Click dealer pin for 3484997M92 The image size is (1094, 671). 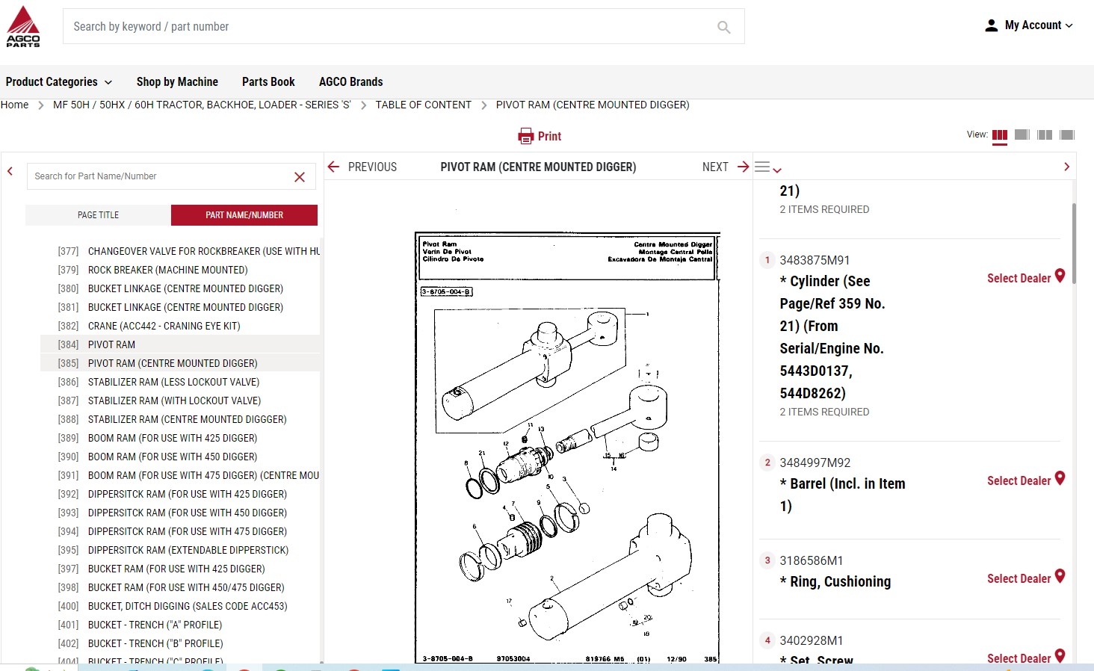tap(1060, 478)
